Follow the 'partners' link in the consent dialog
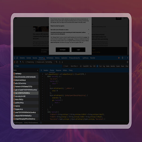This screenshot has height=142, width=142. pyautogui.click(x=86, y=37)
